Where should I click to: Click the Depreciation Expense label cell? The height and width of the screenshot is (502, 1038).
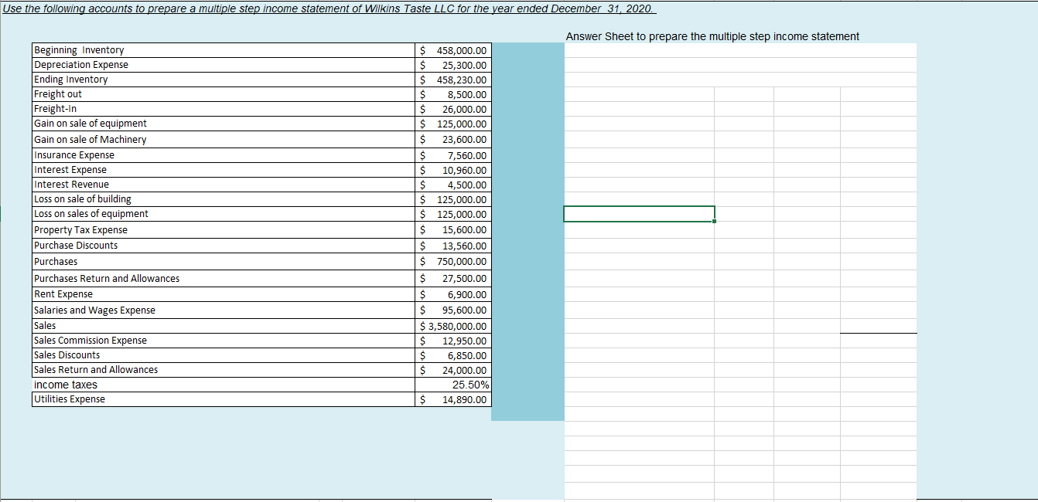224,65
